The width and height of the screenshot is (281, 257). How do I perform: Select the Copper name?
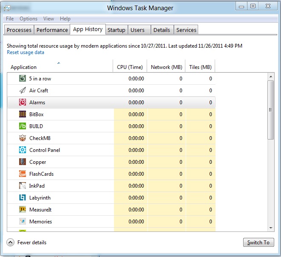(38, 162)
